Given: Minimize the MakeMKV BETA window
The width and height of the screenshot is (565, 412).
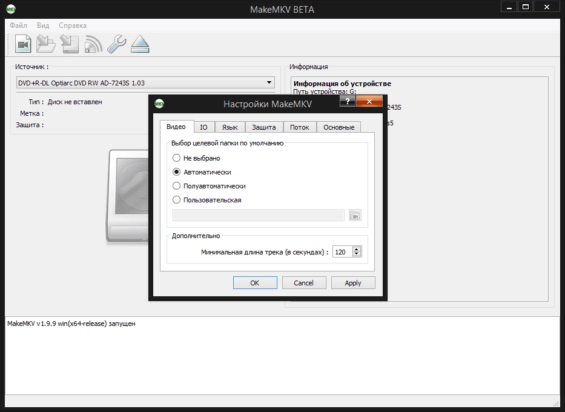Looking at the screenshot, I should point(509,7).
